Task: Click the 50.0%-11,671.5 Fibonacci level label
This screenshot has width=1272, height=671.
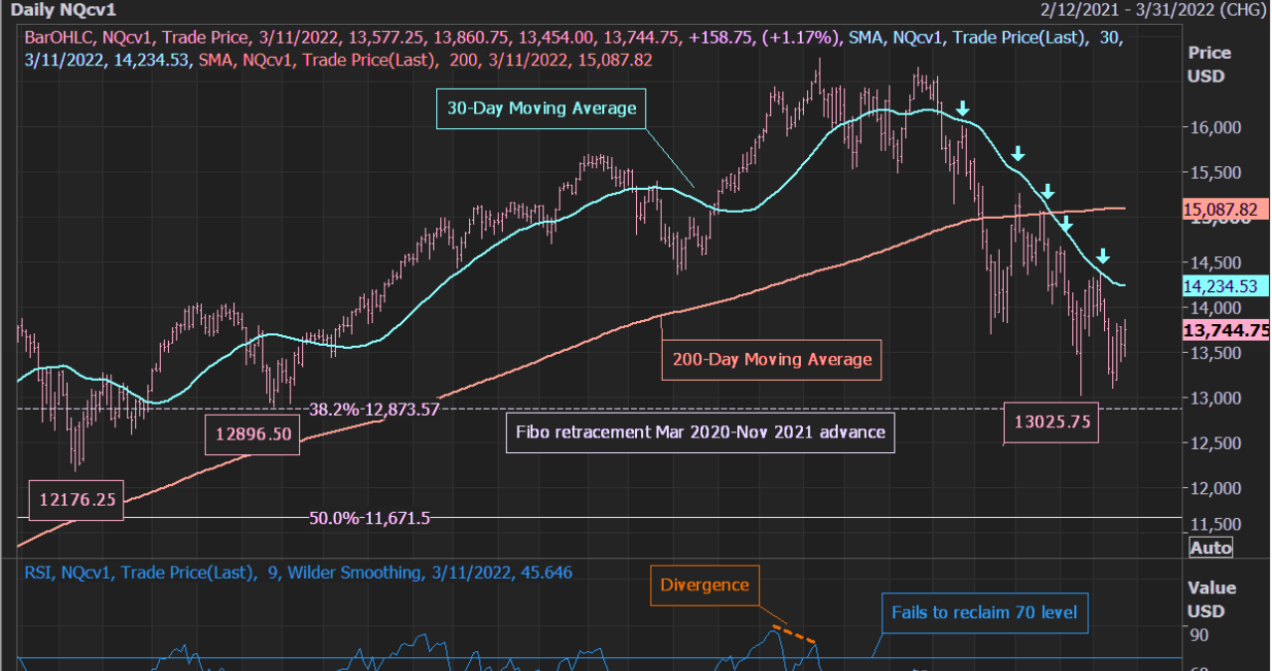Action: 370,518
